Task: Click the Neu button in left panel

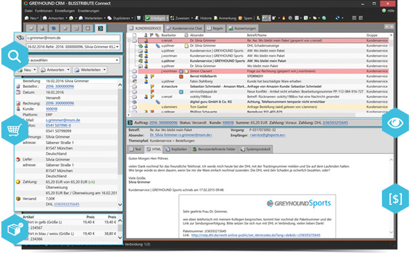Action: (x=26, y=70)
